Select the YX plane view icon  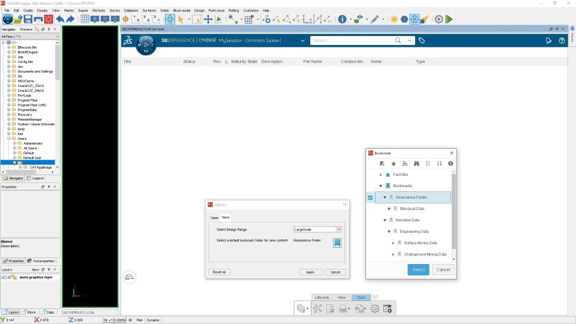click(x=136, y=19)
